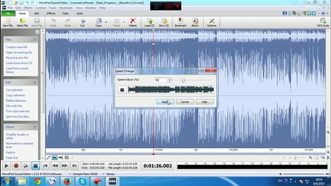Collapse the Edit sidebar section
The image size is (331, 186).
[x=35, y=82]
